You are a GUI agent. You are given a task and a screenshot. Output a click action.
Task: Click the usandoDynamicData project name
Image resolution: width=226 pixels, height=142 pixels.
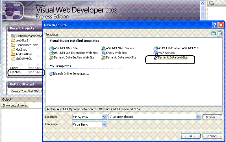tap(29, 36)
